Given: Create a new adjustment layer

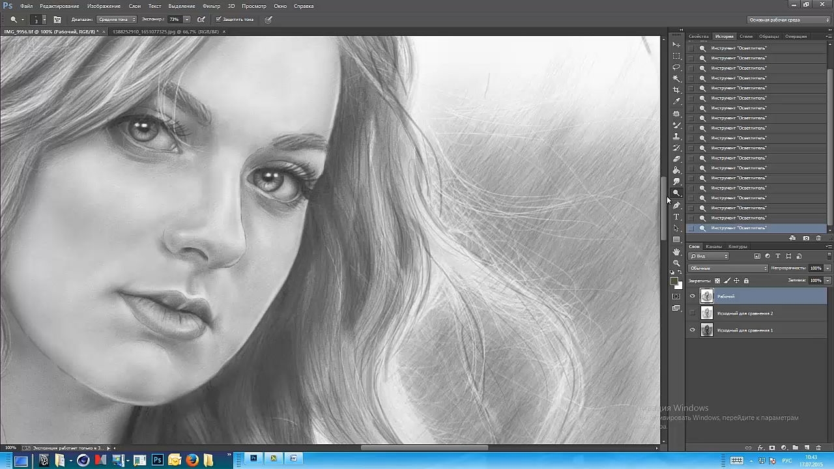Looking at the screenshot, I should point(784,448).
